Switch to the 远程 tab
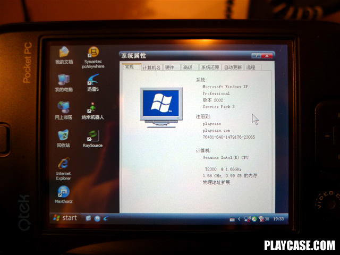 pyautogui.click(x=253, y=67)
